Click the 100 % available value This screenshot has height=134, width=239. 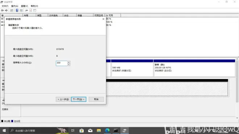pyautogui.click(x=109, y=22)
